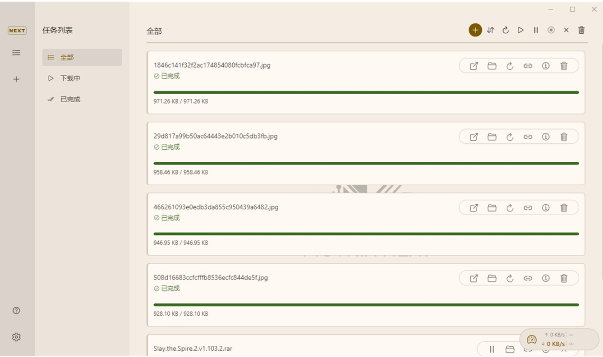Click the size text 958.46 KB / 958.46 KB
The image size is (603, 357).
point(181,172)
